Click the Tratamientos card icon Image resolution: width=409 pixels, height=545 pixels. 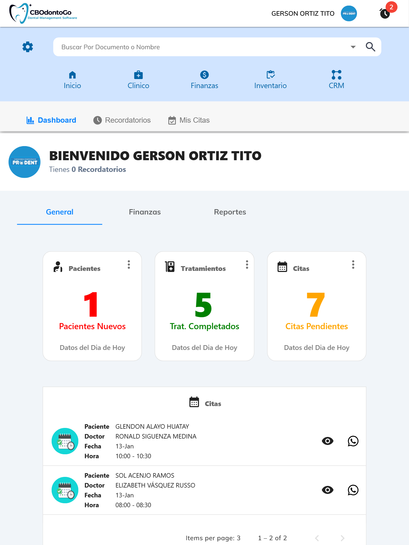click(170, 267)
